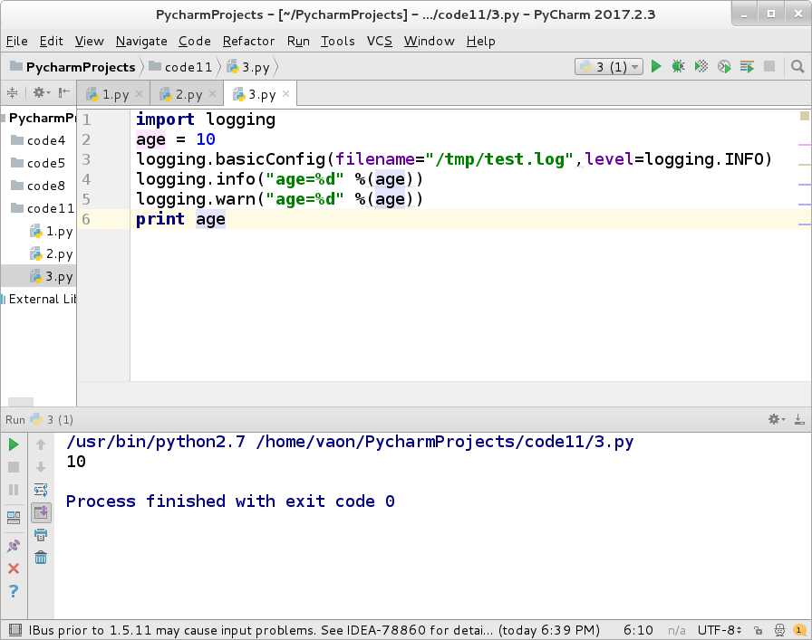Open the Tools menu
This screenshot has width=812, height=640.
tap(338, 41)
